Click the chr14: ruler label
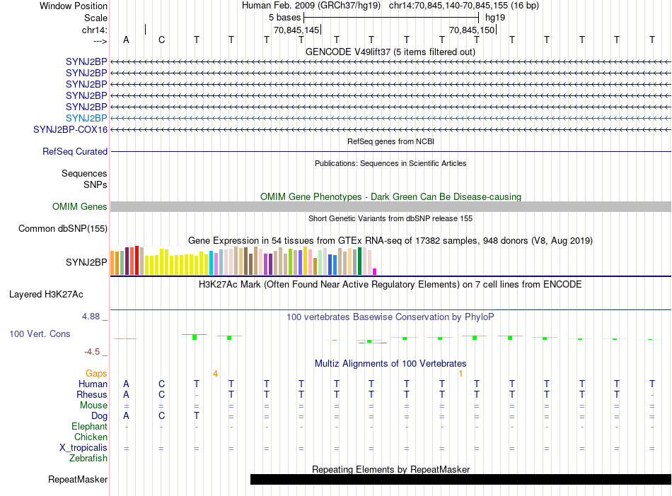 94,30
